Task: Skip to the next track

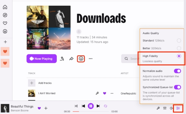Action: tap(98, 106)
